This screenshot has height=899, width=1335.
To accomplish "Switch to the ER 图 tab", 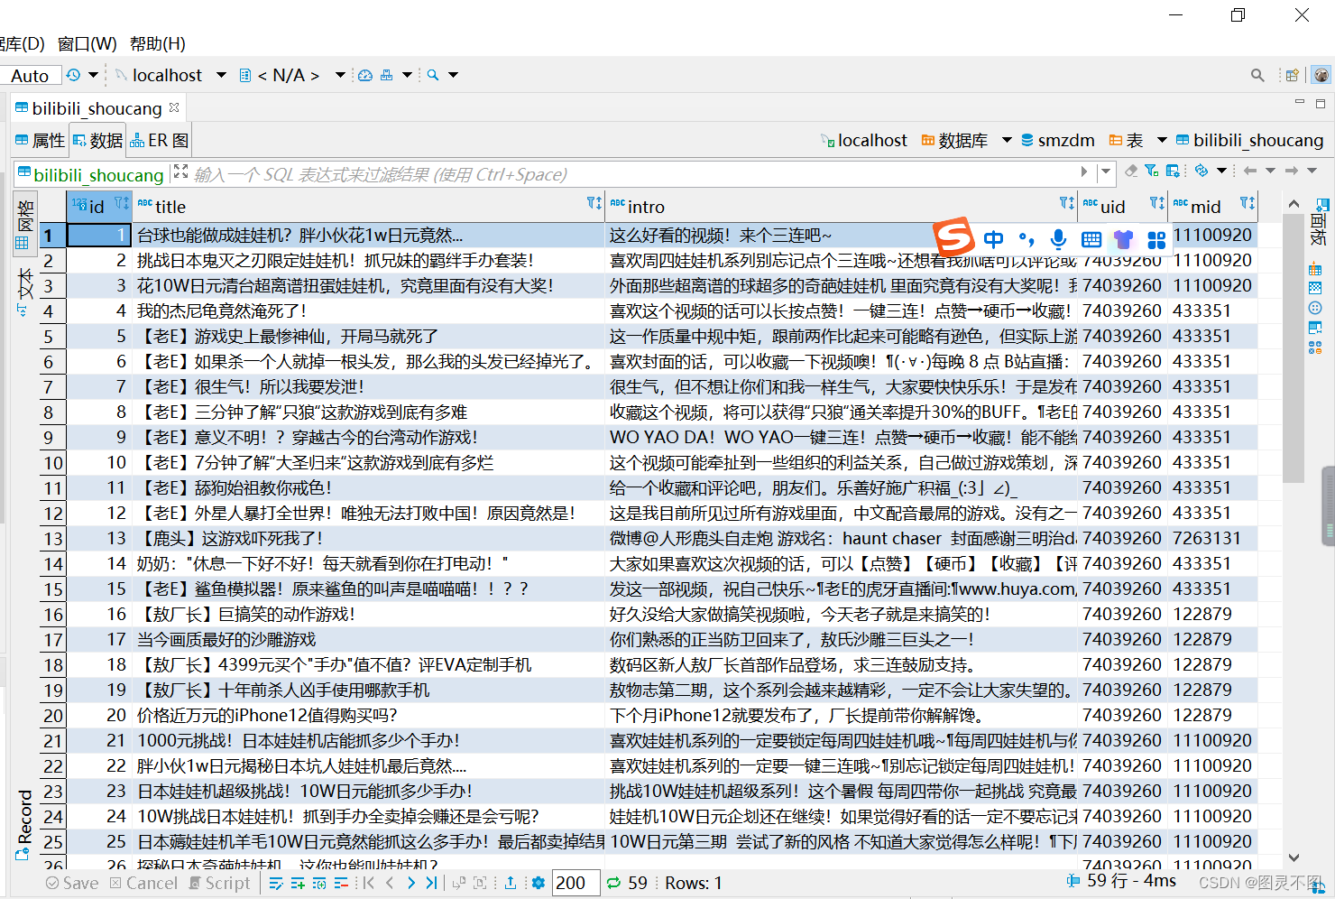I will pos(159,141).
